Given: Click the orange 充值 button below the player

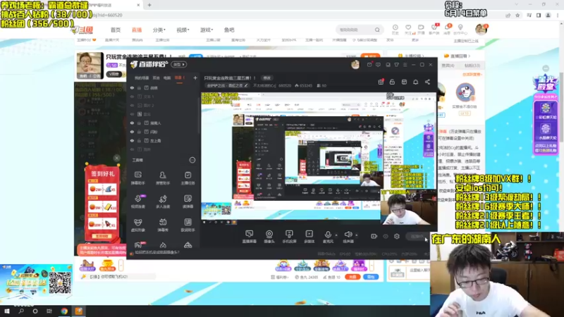Looking at the screenshot, I should [x=352, y=277].
